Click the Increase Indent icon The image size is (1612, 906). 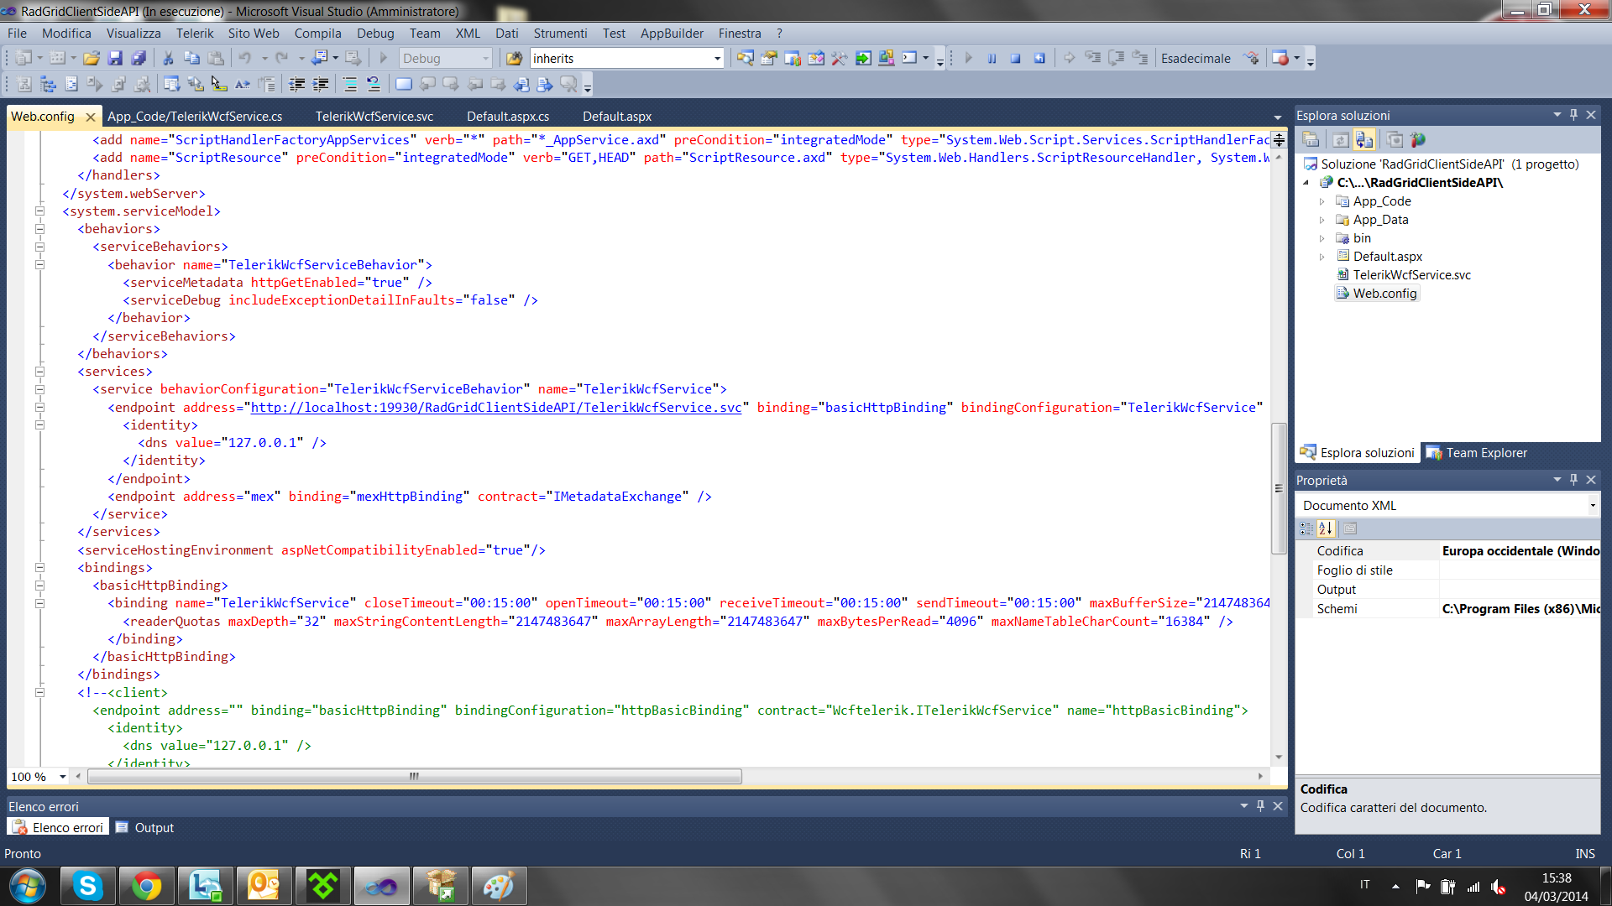point(320,84)
